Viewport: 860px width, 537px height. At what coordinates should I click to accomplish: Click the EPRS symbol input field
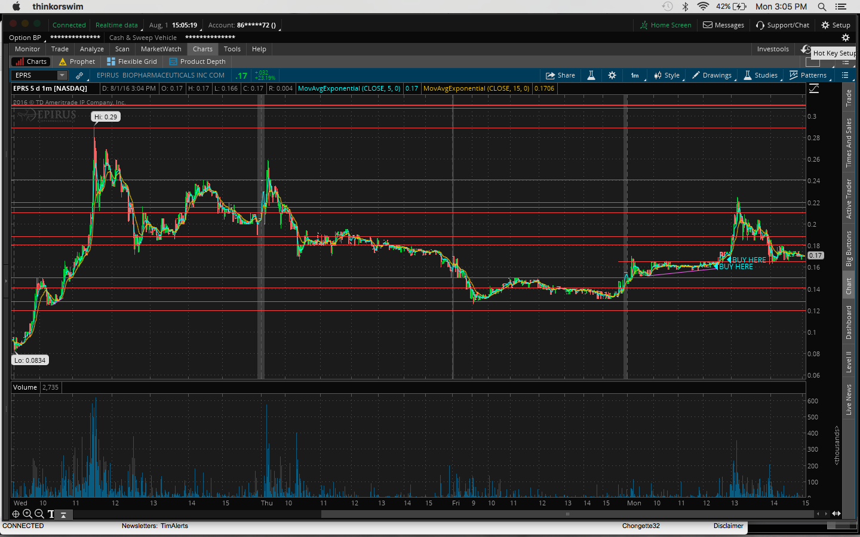(x=35, y=75)
